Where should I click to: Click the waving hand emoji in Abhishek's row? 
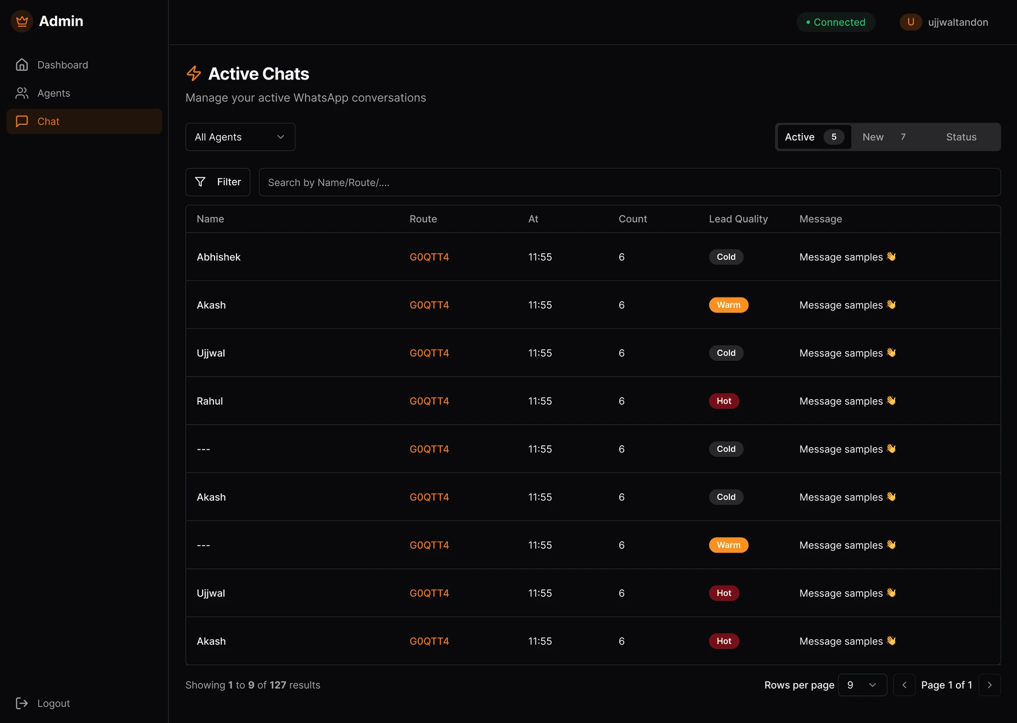coord(891,257)
